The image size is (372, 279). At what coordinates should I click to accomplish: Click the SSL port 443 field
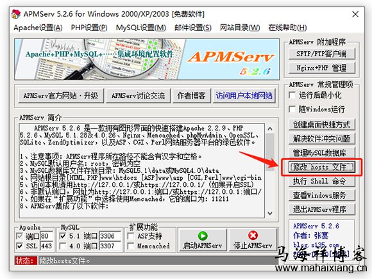[x=46, y=246]
